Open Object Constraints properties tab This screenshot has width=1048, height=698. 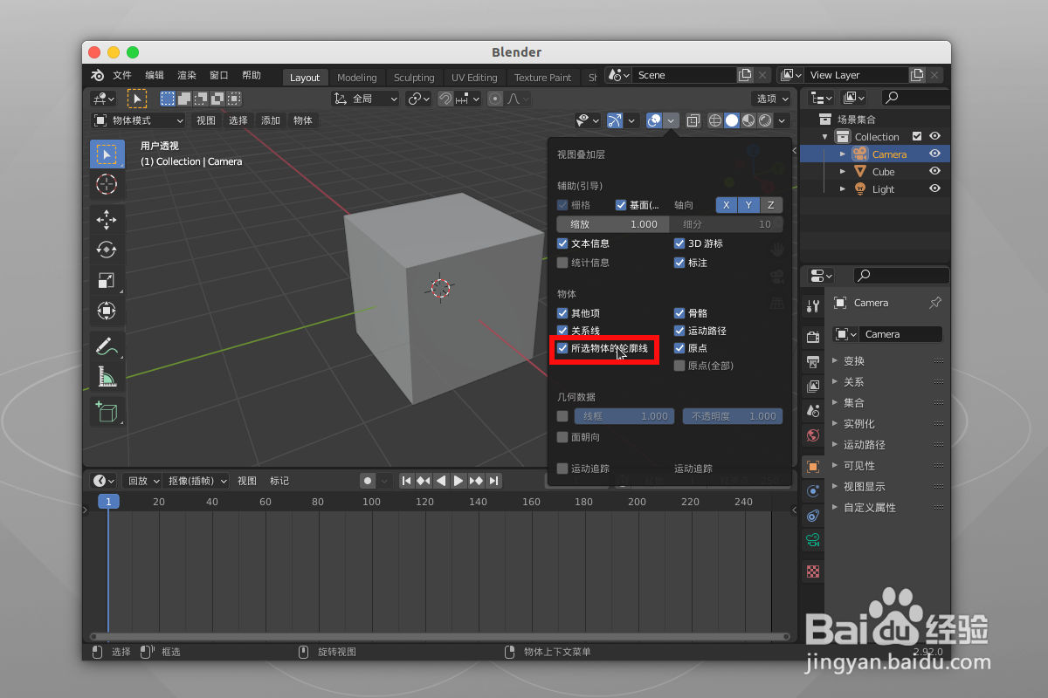click(x=813, y=515)
